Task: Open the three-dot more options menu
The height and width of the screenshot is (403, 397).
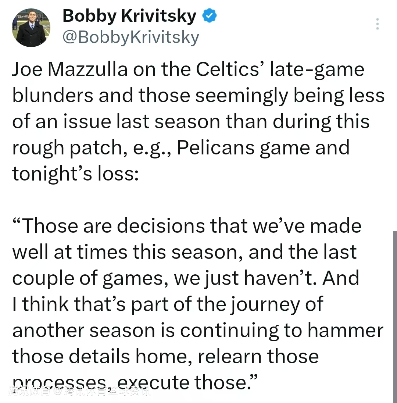Action: tap(377, 24)
